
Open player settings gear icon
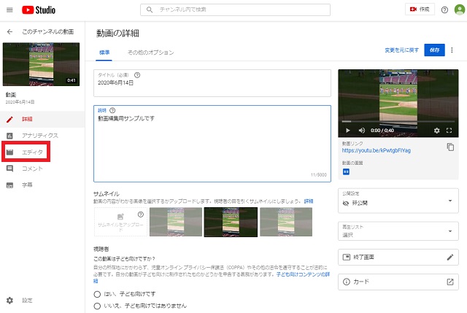436,131
